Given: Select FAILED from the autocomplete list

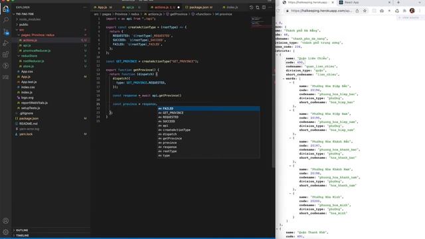Looking at the screenshot, I should 209,108.
